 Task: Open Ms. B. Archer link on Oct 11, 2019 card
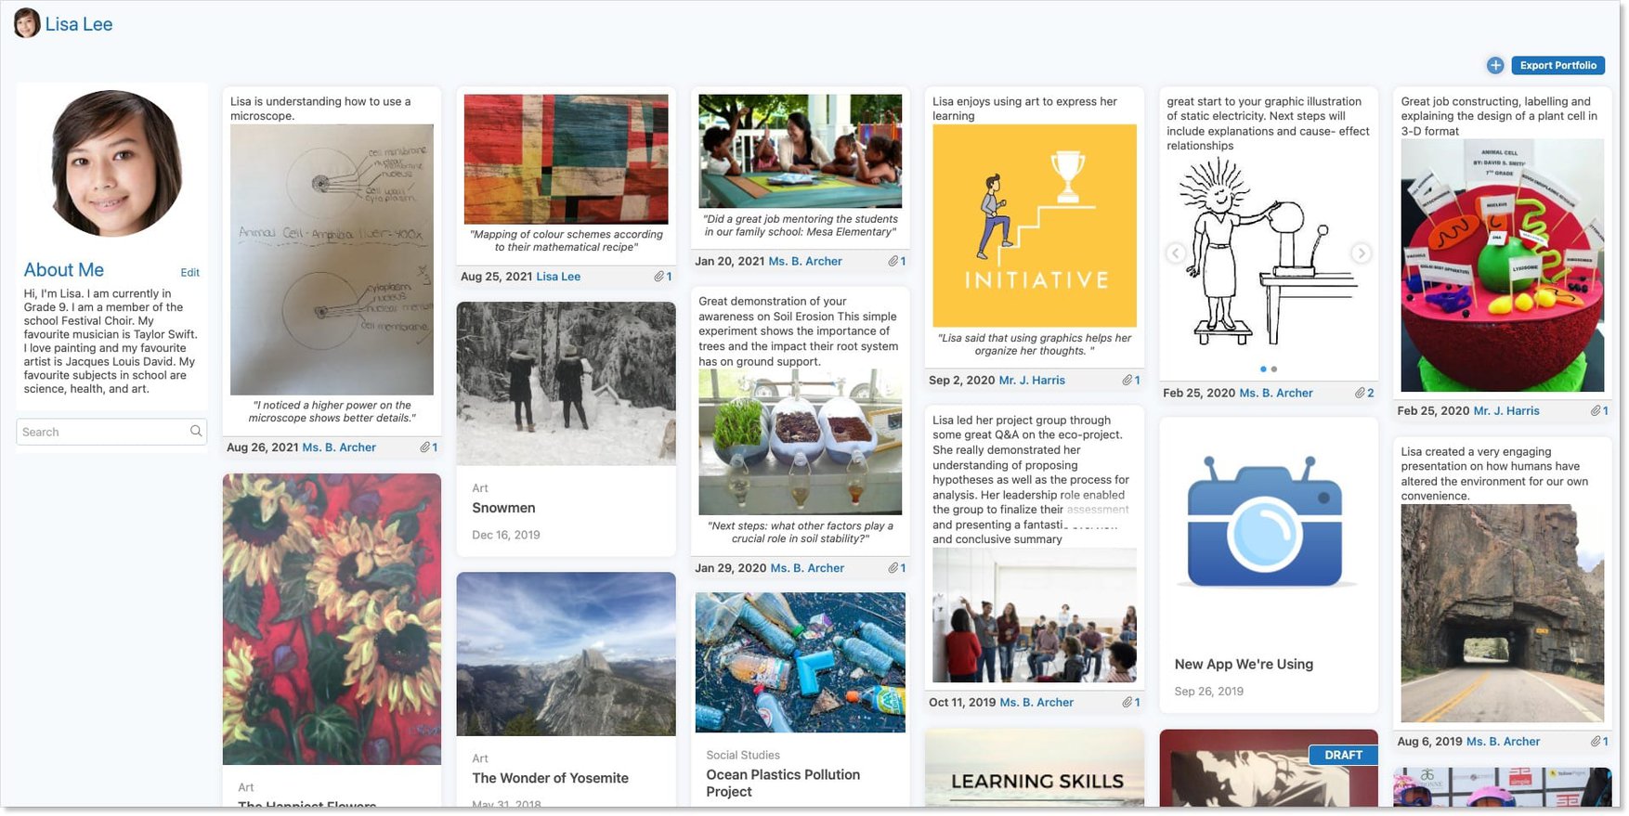[1036, 703]
